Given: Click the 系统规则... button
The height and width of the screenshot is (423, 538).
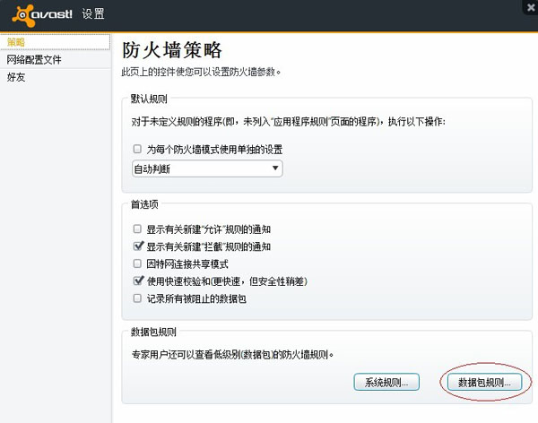Looking at the screenshot, I should tap(386, 383).
